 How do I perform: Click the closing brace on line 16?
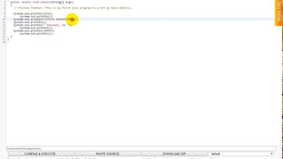pos(11,37)
